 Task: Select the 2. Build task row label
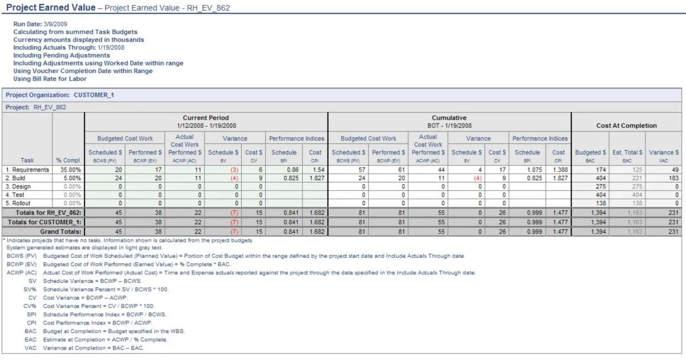16,178
